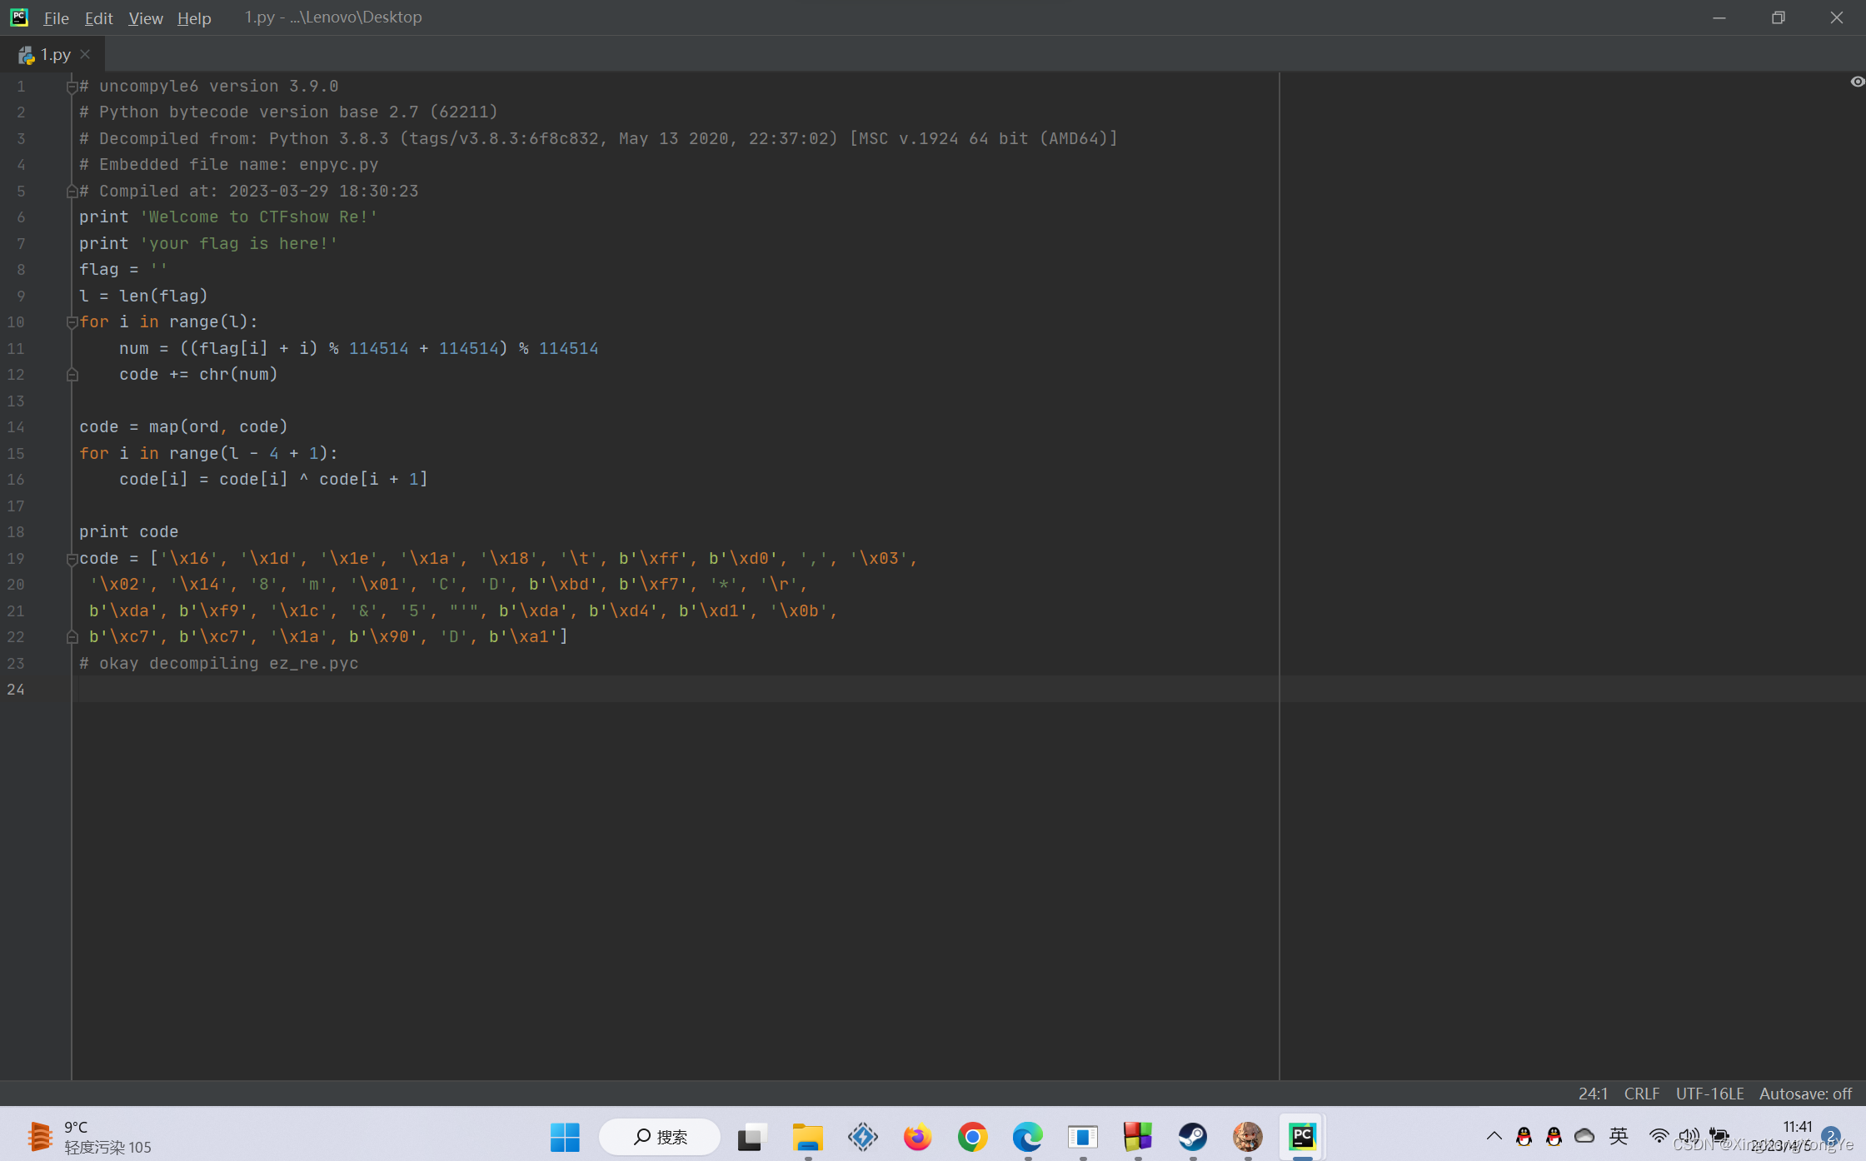Collapse the code list starting at line 19
This screenshot has height=1161, width=1866.
click(72, 558)
